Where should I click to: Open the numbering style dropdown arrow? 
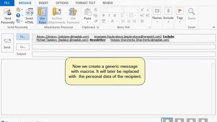[x=135, y=15]
